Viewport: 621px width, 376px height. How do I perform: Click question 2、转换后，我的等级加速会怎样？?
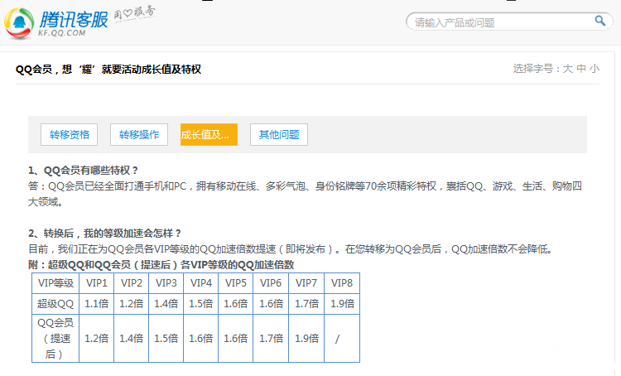pyautogui.click(x=105, y=233)
